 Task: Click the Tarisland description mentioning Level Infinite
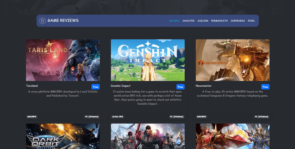[63, 93]
